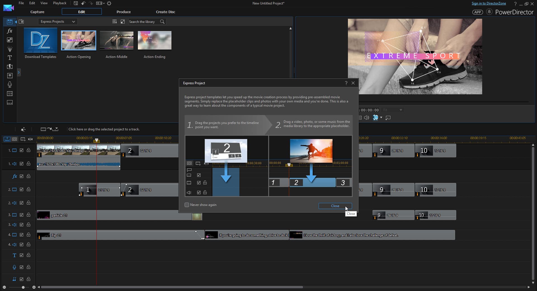Viewport: 537px width, 291px height.
Task: Open the Effect Room fx icon
Action: click(x=10, y=31)
